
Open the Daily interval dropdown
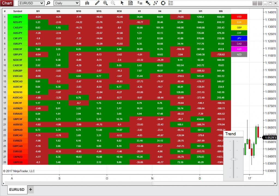[x=66, y=3]
